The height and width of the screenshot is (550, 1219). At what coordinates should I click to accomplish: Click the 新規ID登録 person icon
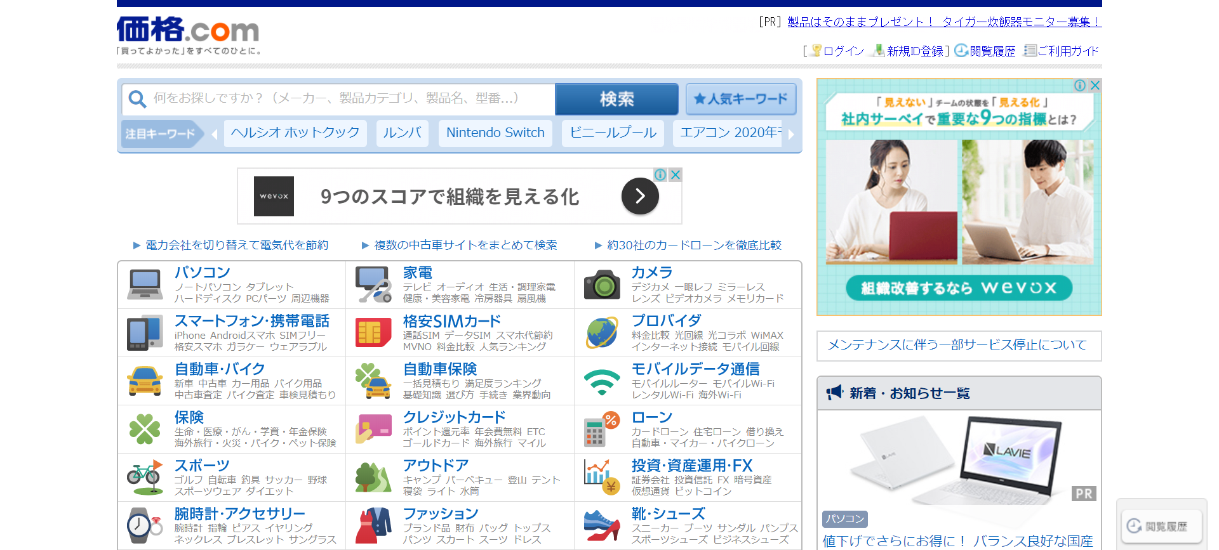click(879, 51)
